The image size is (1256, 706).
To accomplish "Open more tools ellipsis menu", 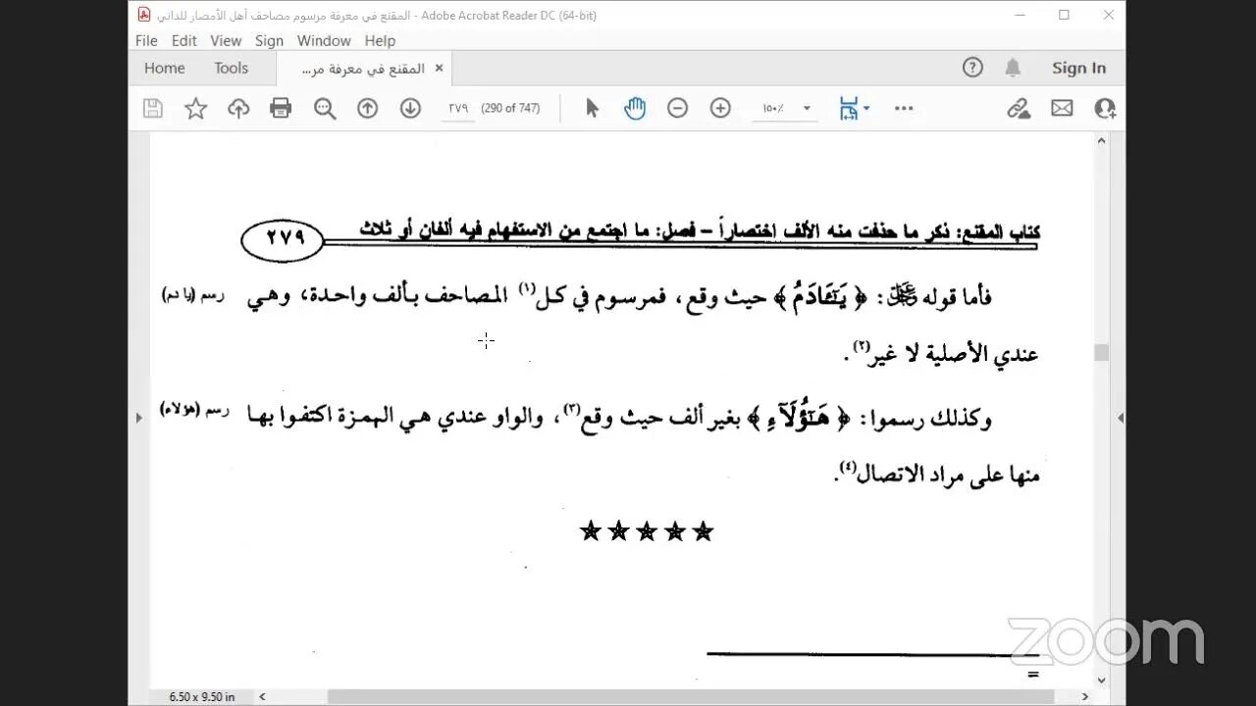I will point(905,109).
